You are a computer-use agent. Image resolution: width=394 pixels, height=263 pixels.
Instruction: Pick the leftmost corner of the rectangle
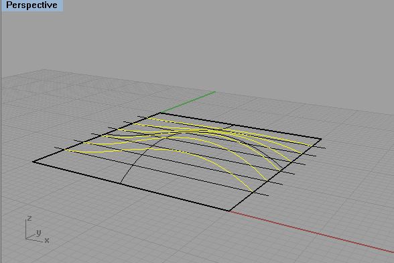coord(34,162)
